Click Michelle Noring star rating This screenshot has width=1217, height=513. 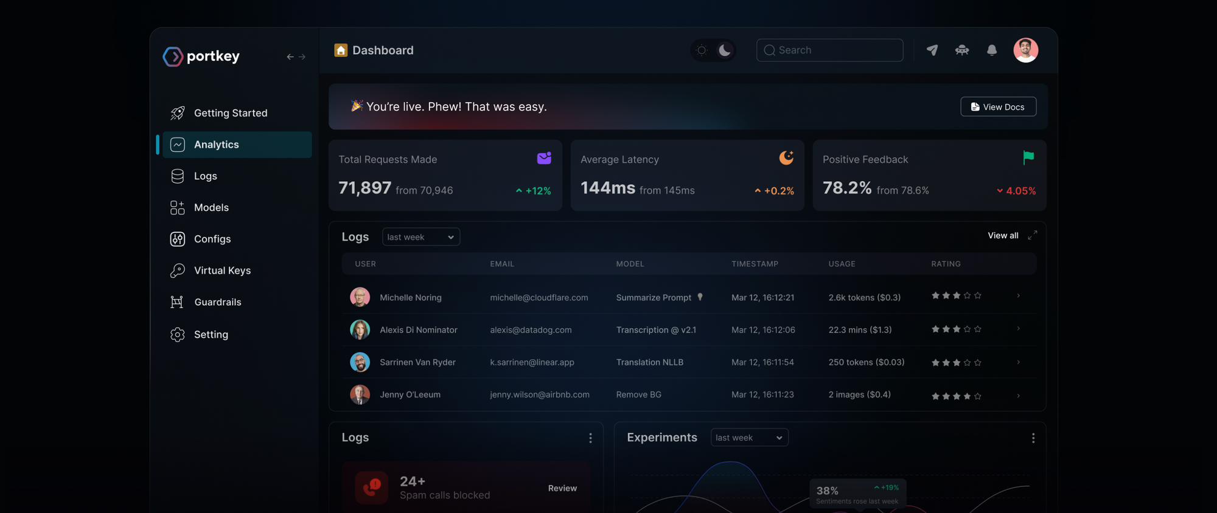(956, 296)
